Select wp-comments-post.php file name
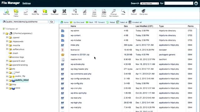This screenshot has height=112, width=200. click(x=81, y=74)
